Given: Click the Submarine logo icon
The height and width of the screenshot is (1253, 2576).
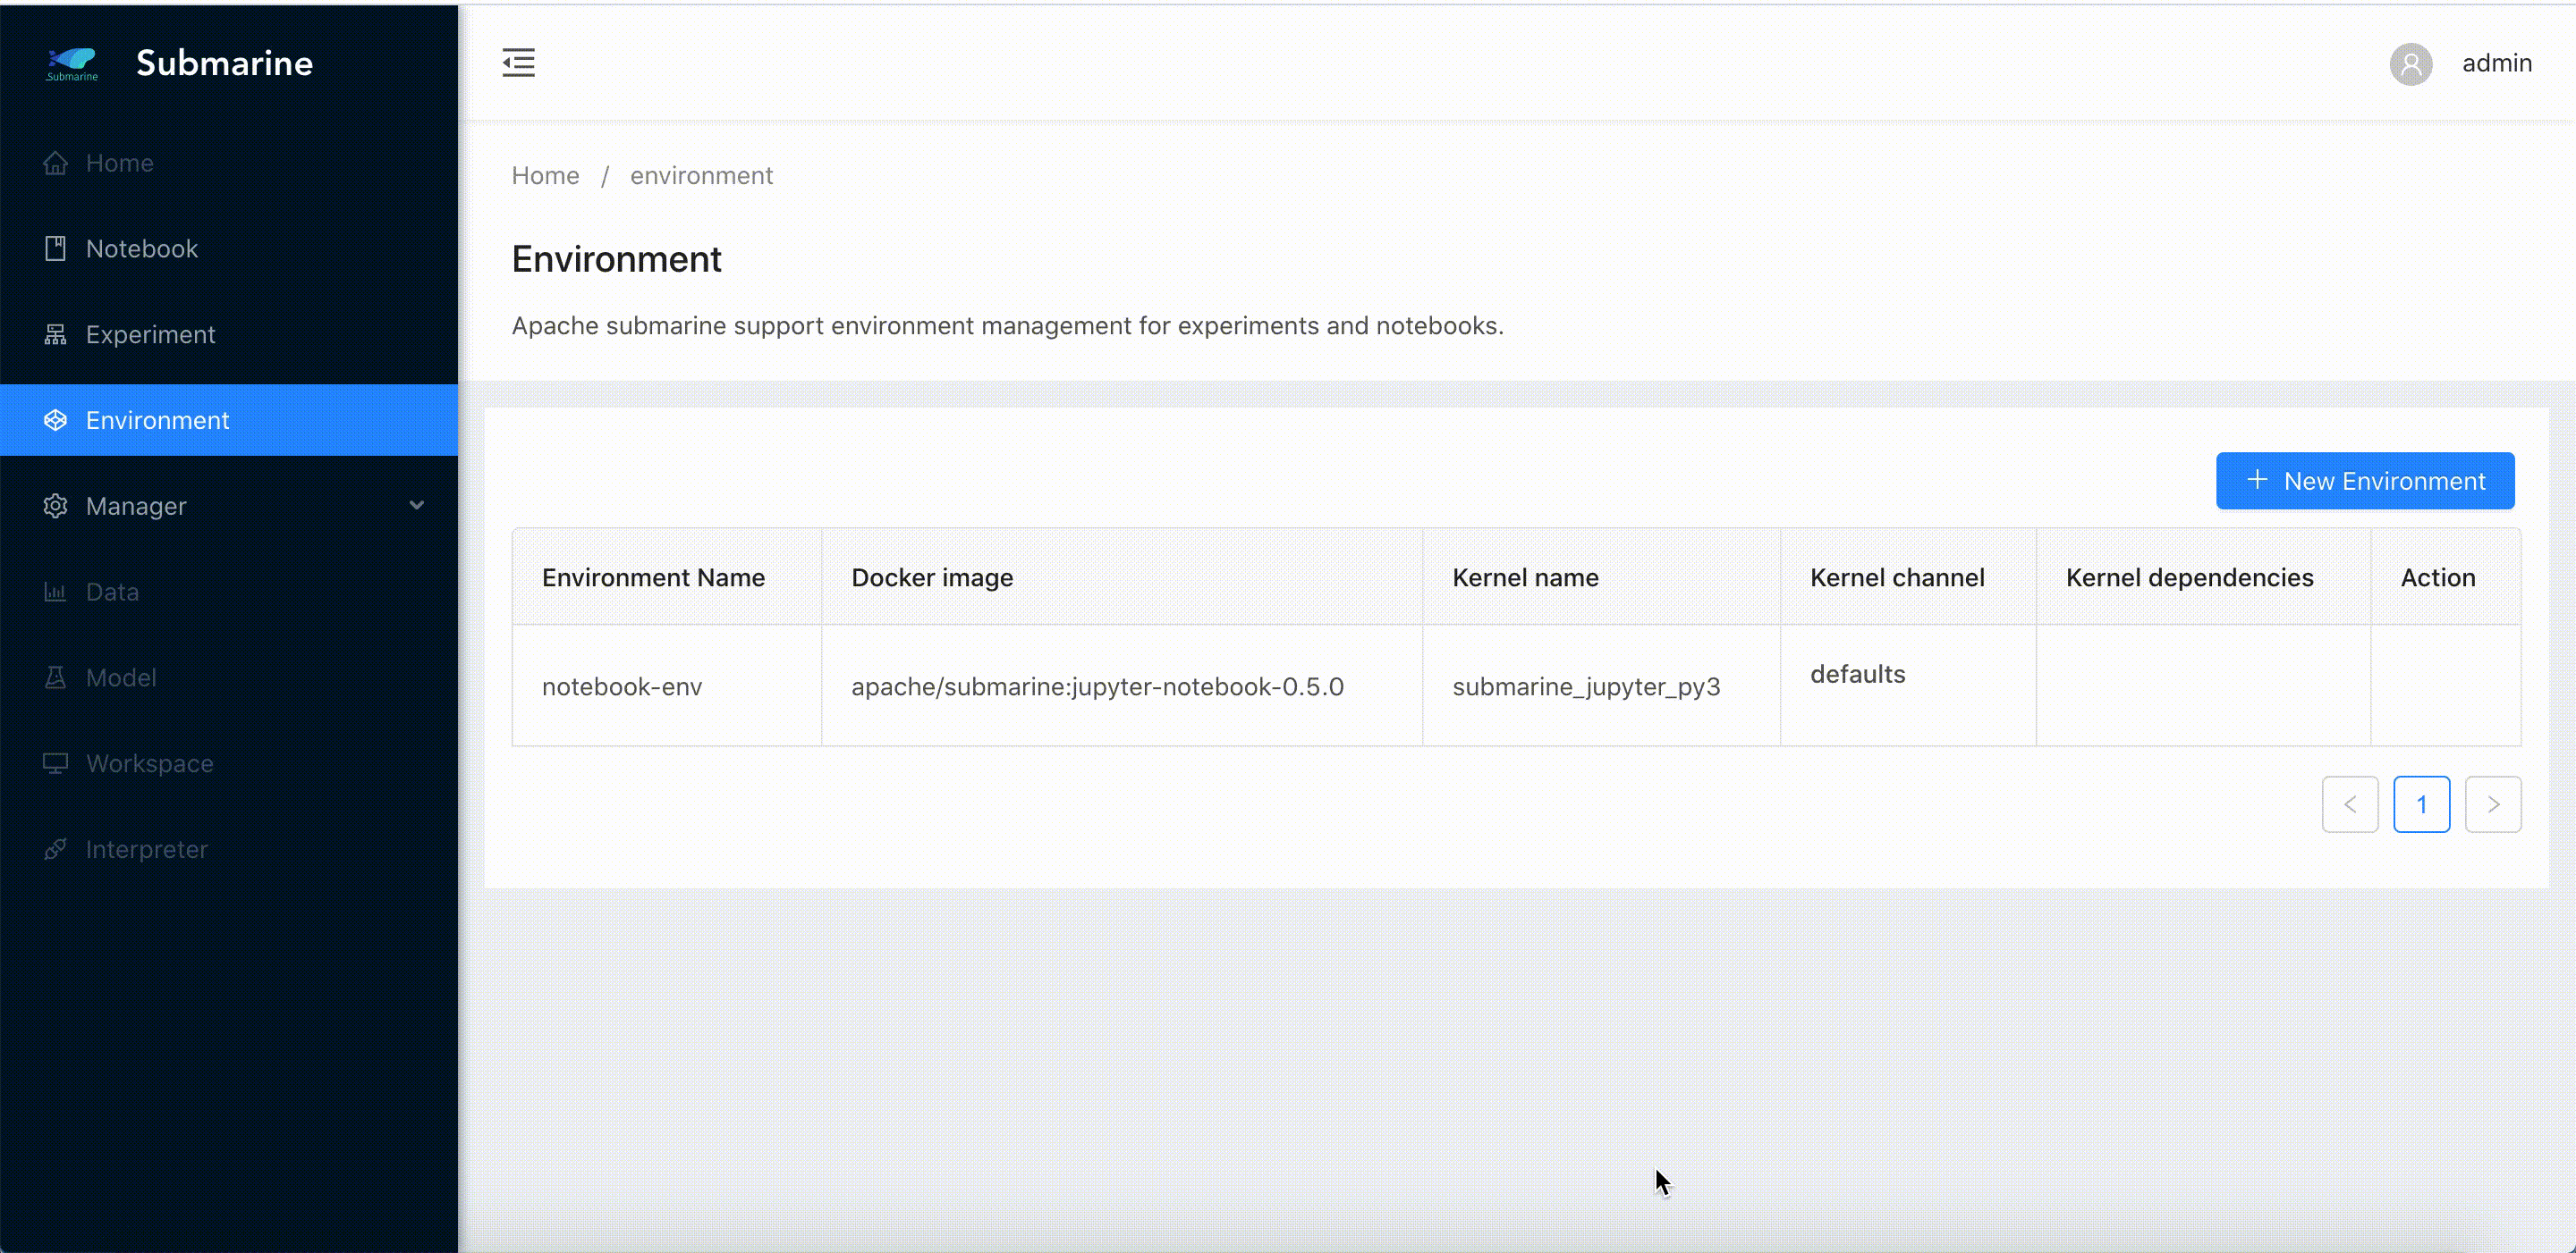Looking at the screenshot, I should click(x=72, y=63).
